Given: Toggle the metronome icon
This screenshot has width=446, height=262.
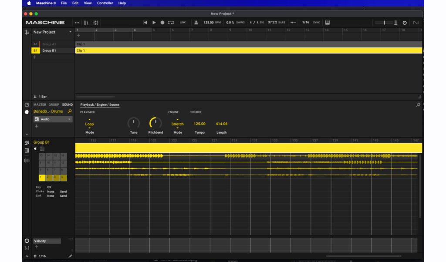Looking at the screenshot, I should 196,23.
